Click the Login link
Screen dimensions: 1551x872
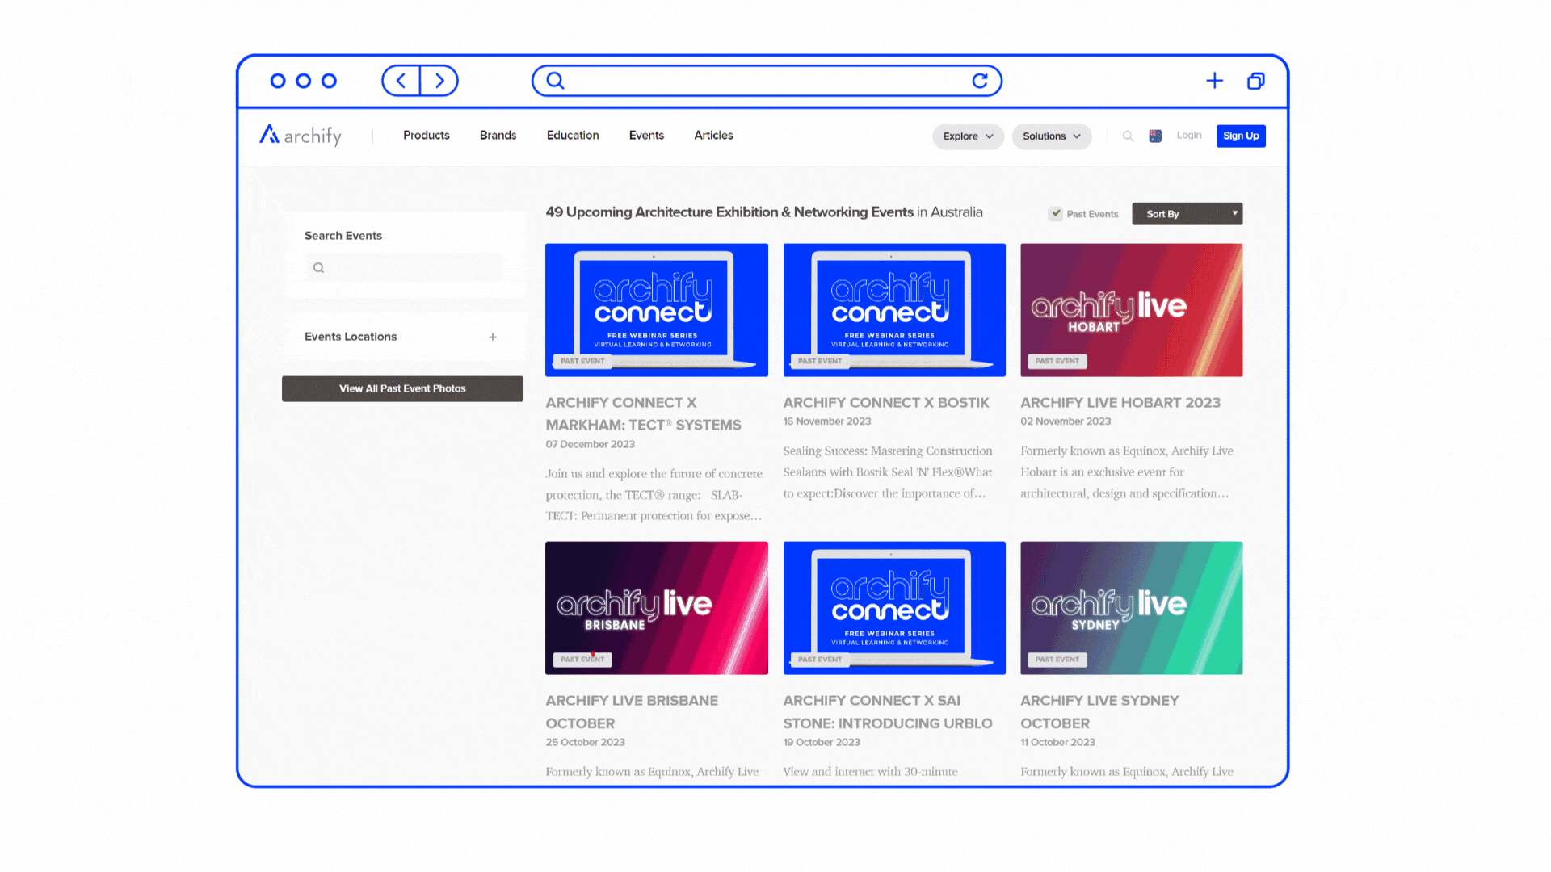point(1188,135)
